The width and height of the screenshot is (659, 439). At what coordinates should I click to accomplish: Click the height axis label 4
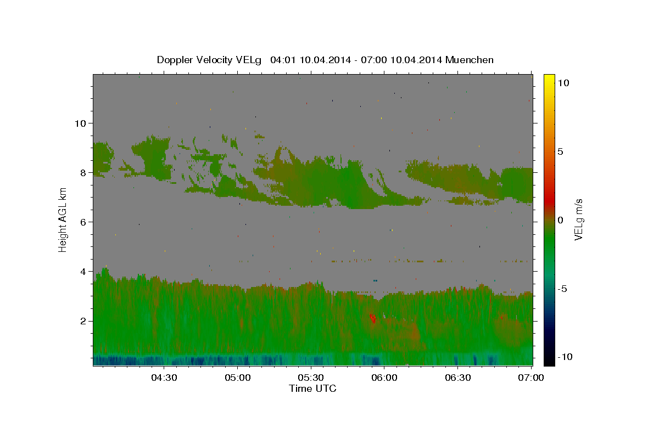point(82,271)
